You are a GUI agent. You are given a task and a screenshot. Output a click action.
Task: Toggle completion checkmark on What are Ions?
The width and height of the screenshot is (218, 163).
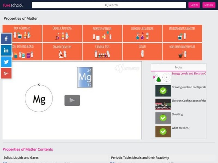(163, 131)
